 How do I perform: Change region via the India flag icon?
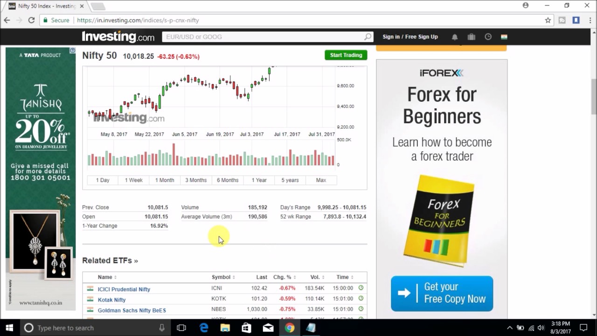click(x=504, y=37)
